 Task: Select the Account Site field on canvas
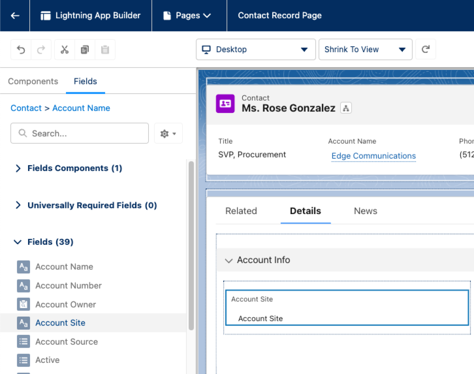click(347, 308)
